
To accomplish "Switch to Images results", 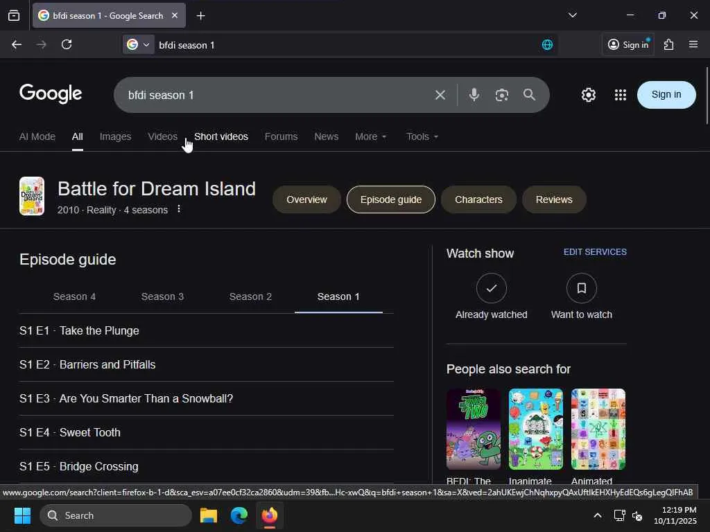I will point(116,136).
